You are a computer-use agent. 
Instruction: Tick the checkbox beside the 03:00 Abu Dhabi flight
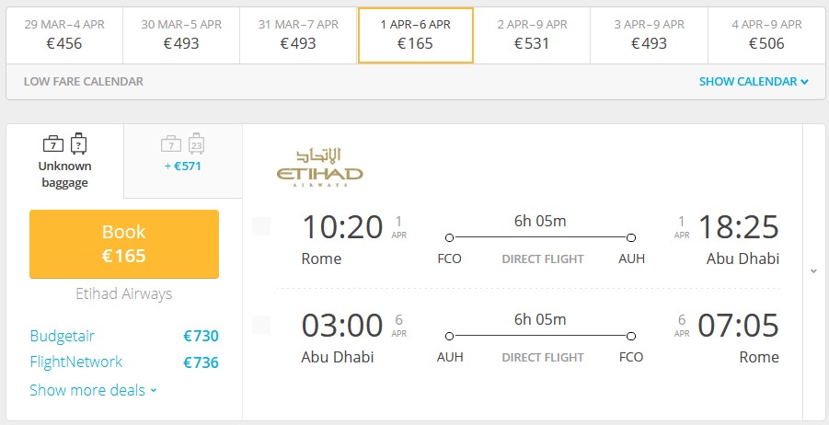[x=261, y=325]
